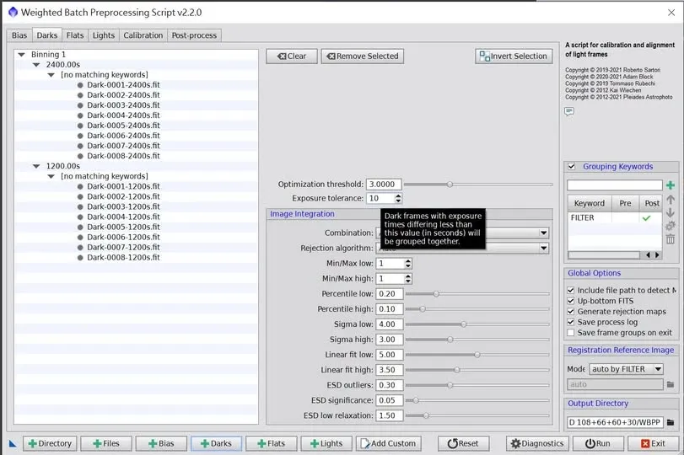
Task: Select the bullet icon beside Dark-0001-2400s.fit
Action: click(x=80, y=85)
